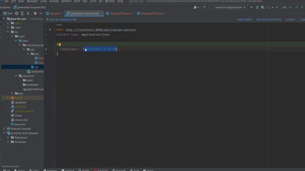Expand all in Project panel

pyautogui.click(x=22, y=13)
